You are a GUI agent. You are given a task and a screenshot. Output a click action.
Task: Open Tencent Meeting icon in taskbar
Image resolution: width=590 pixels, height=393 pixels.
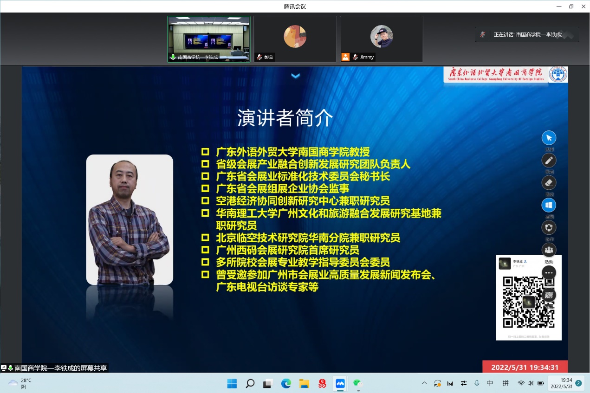tap(340, 383)
